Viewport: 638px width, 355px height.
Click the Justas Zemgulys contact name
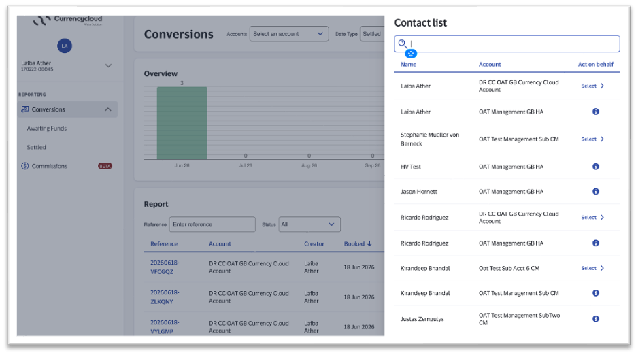pyautogui.click(x=422, y=319)
